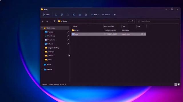This screenshot has height=102, width=183.
Task: Switch to large thumbnails view icon
Action: 179,84
